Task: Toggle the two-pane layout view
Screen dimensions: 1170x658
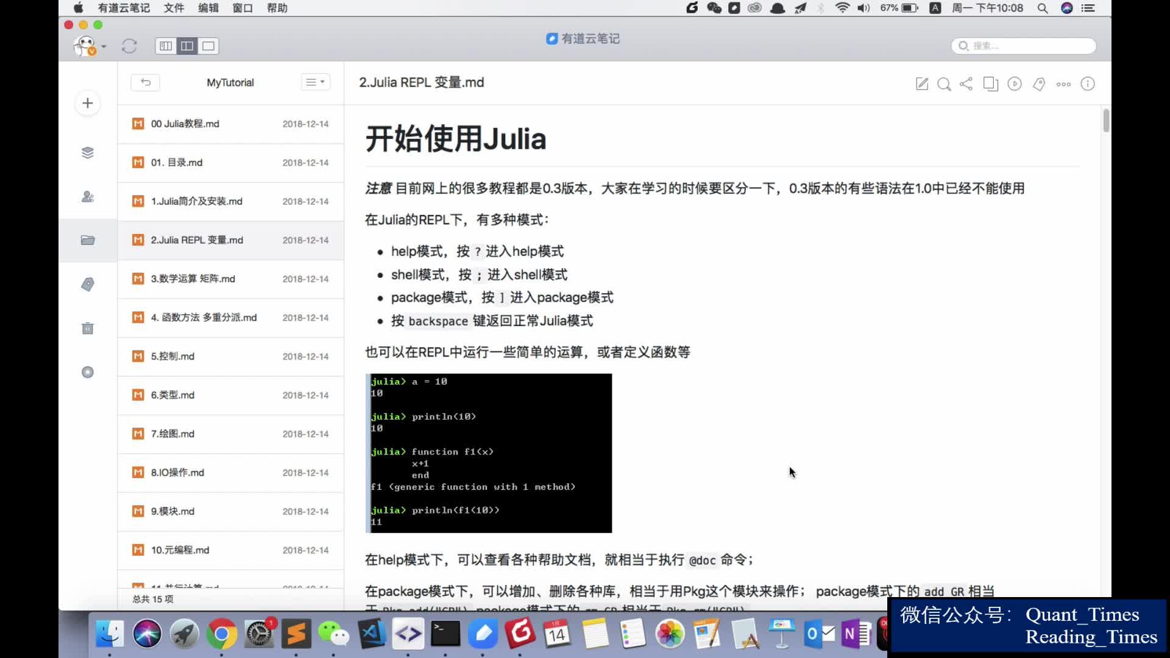Action: (187, 46)
